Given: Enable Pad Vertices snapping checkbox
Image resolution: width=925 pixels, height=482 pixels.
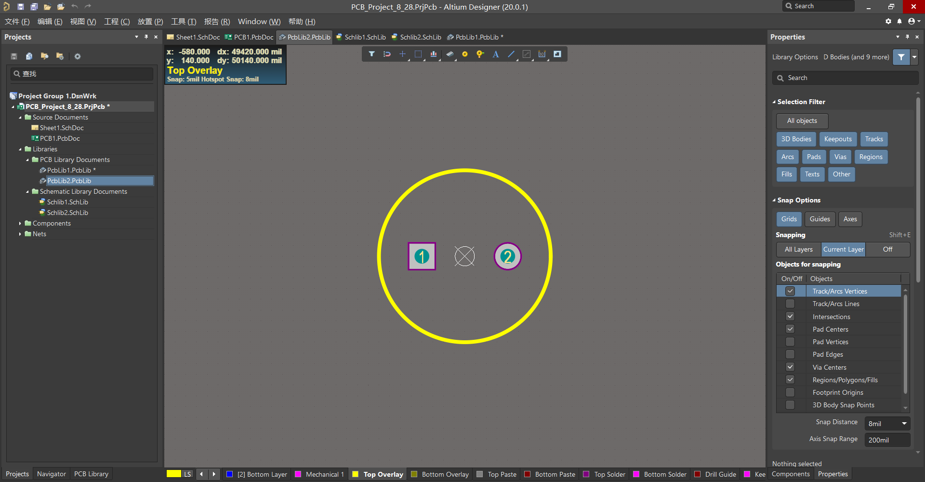Looking at the screenshot, I should click(790, 342).
